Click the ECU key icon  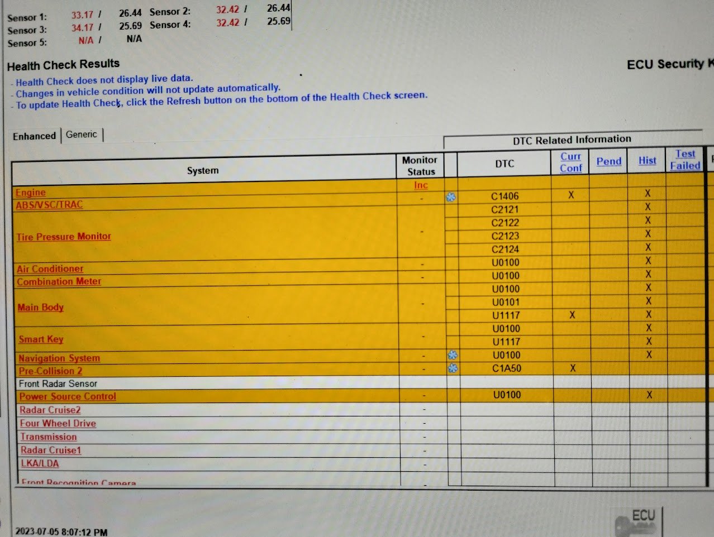(x=638, y=522)
